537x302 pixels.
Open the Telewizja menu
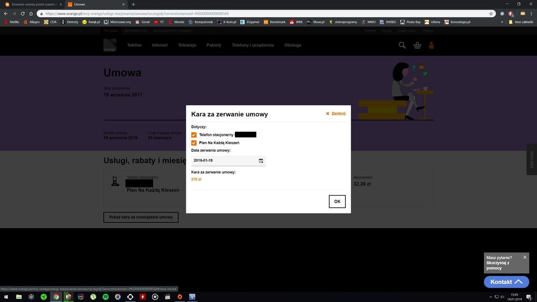187,45
